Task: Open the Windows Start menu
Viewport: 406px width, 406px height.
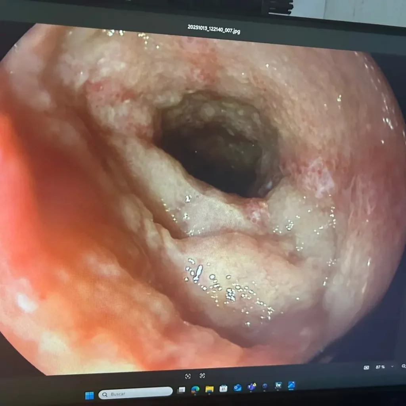Action: coord(90,395)
